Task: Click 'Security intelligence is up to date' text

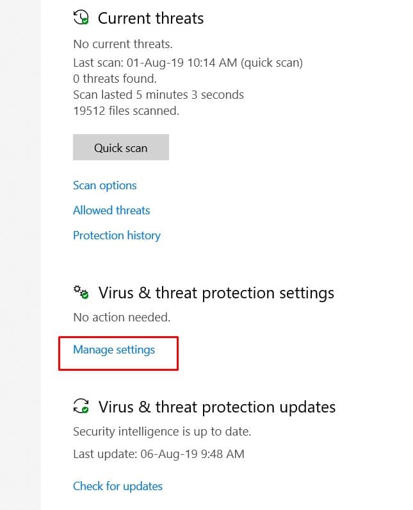Action: [162, 431]
